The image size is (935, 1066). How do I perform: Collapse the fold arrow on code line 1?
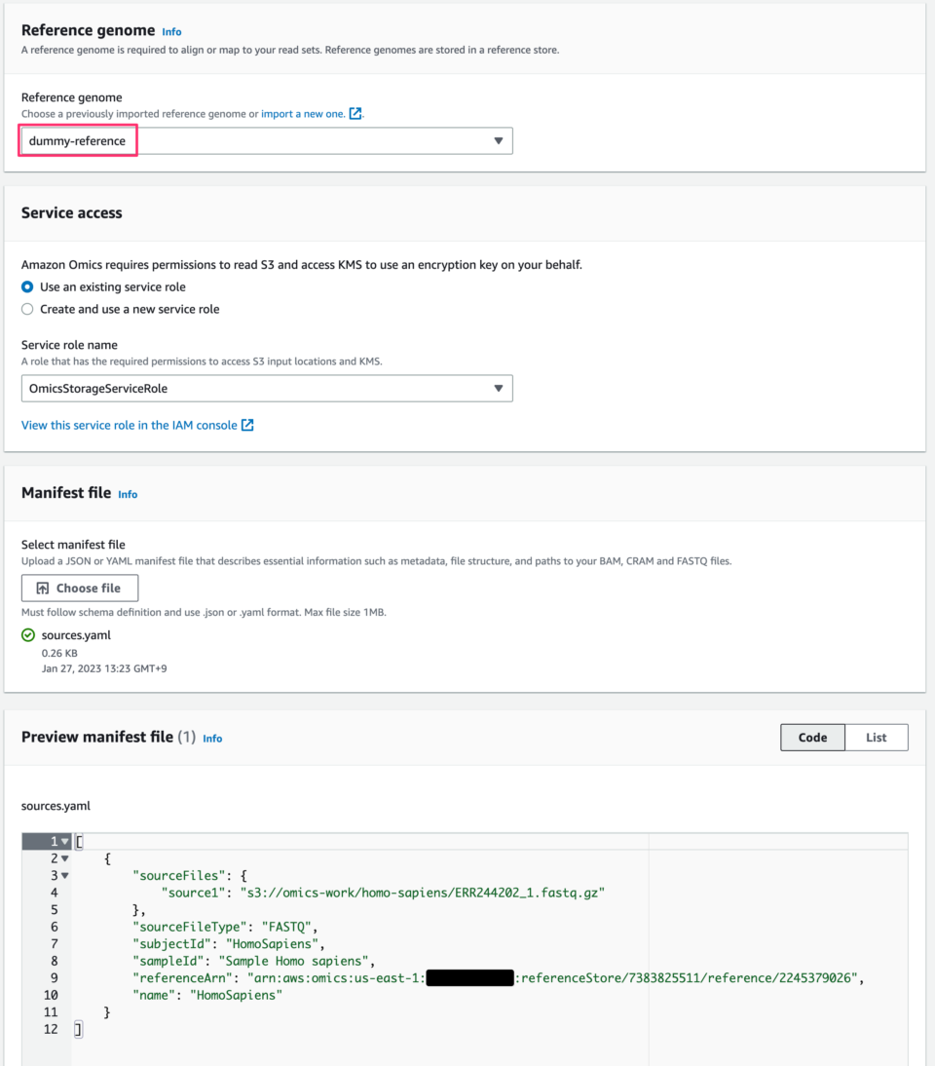[65, 842]
